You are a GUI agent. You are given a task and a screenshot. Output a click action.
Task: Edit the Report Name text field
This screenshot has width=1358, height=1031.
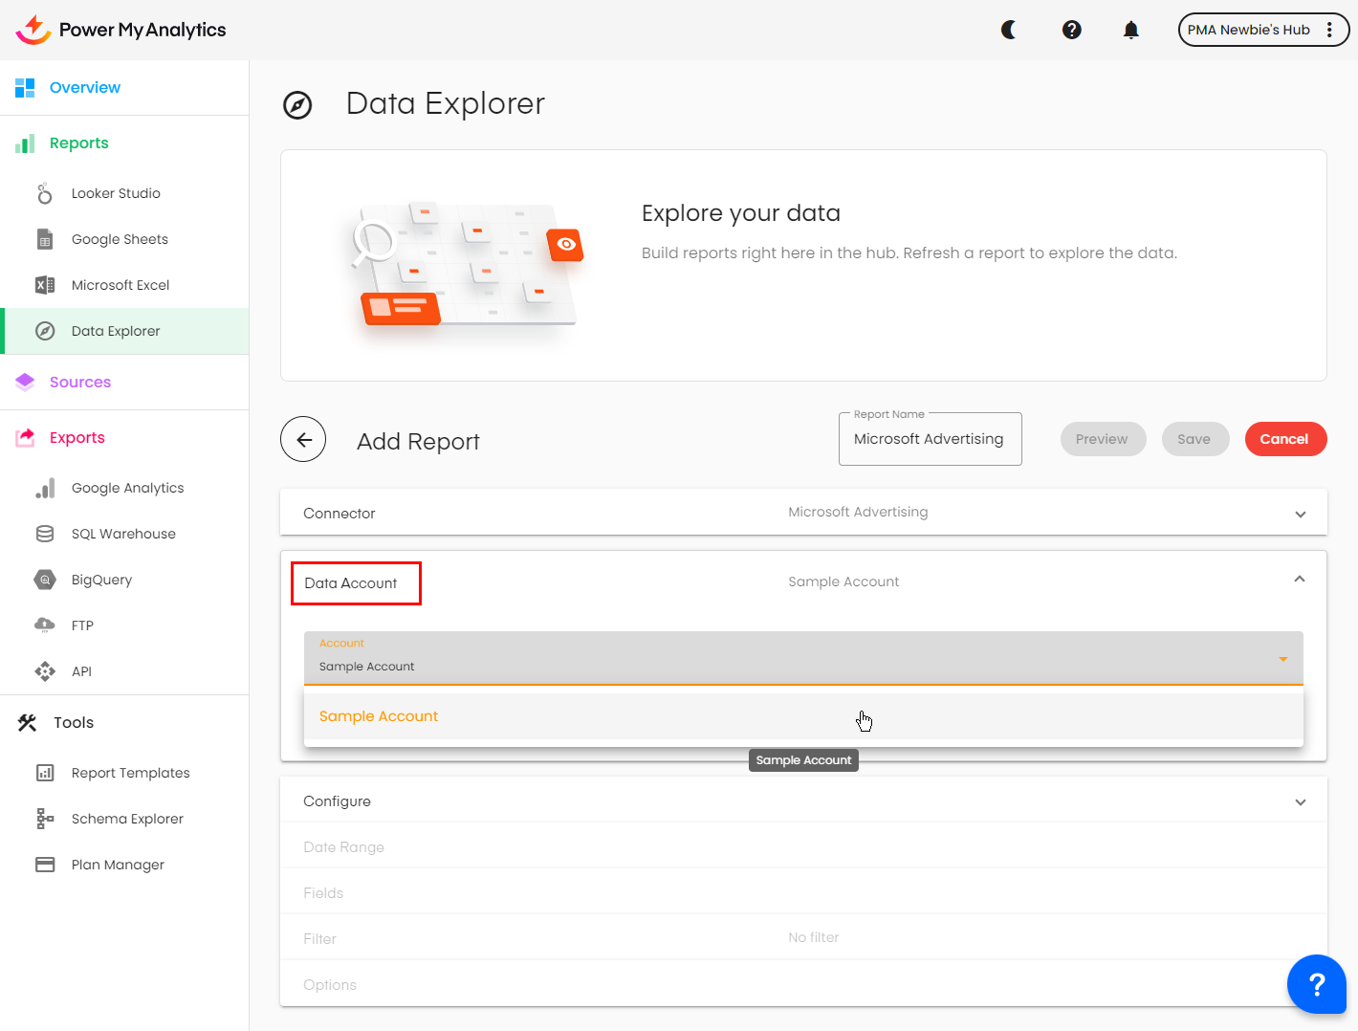[929, 439]
